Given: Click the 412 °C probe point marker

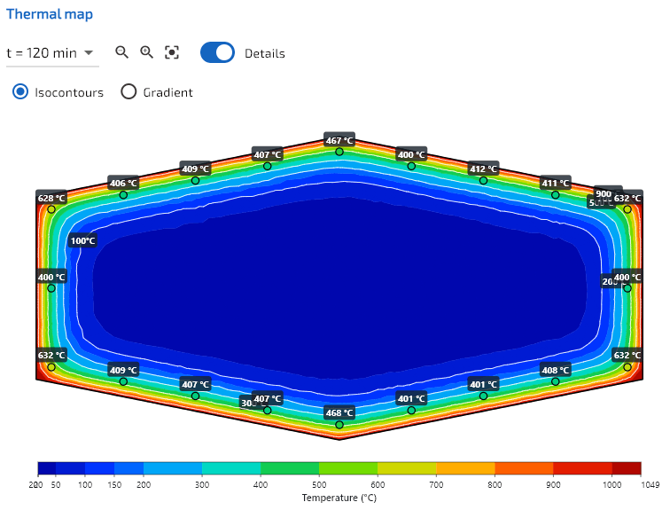Looking at the screenshot, I should (x=483, y=180).
